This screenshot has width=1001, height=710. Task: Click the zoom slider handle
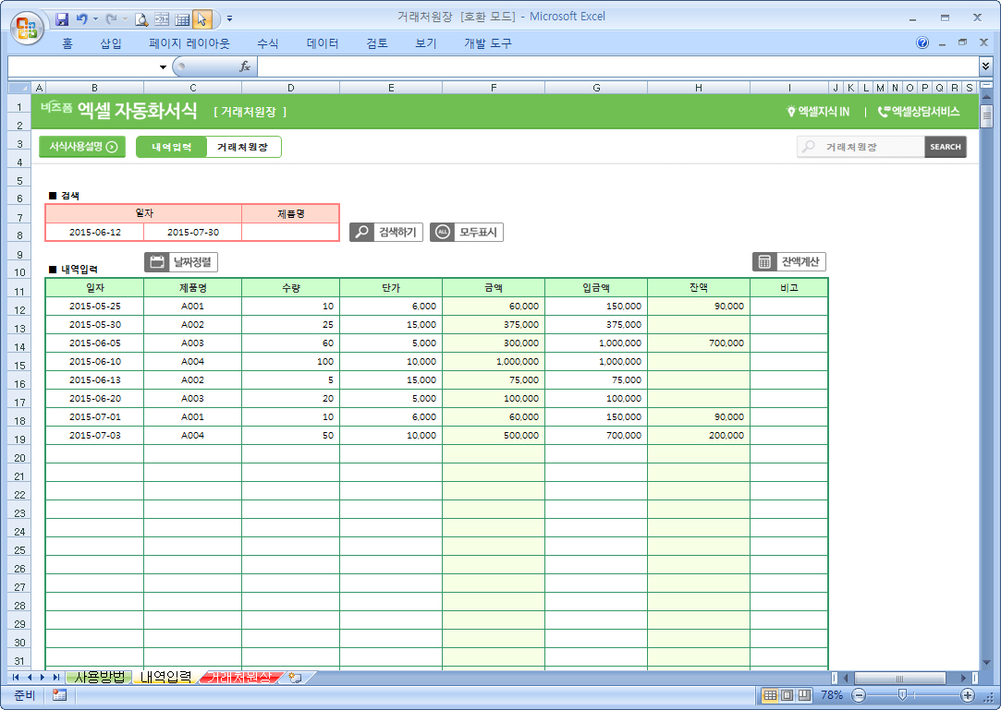click(902, 695)
